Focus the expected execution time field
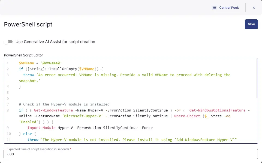Screen dimensions: 262x163 (x=131, y=154)
